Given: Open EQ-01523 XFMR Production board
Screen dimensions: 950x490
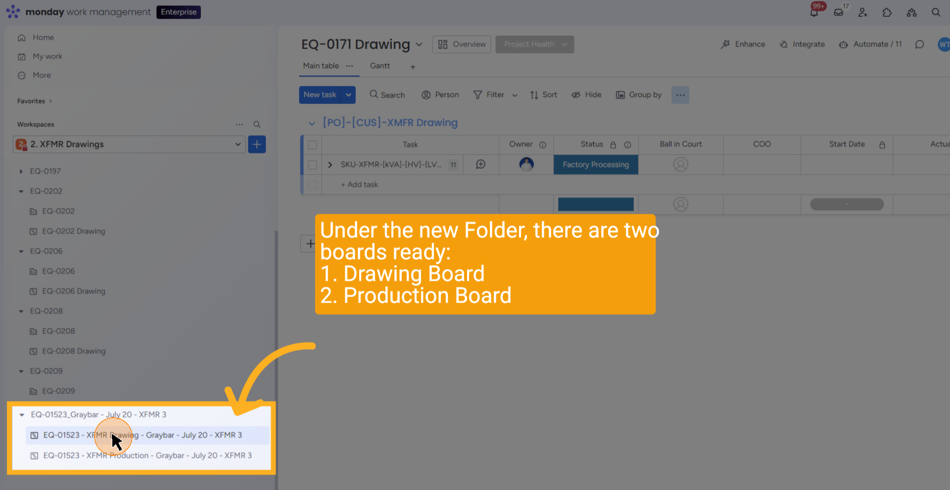Looking at the screenshot, I should [x=147, y=455].
